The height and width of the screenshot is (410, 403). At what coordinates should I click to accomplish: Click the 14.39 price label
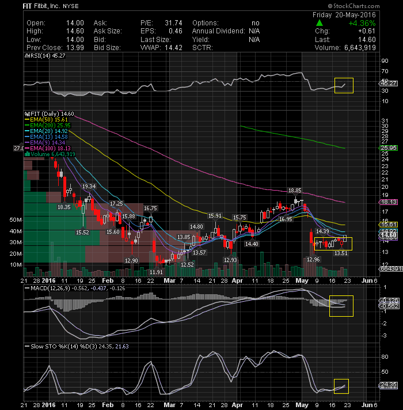click(x=322, y=231)
